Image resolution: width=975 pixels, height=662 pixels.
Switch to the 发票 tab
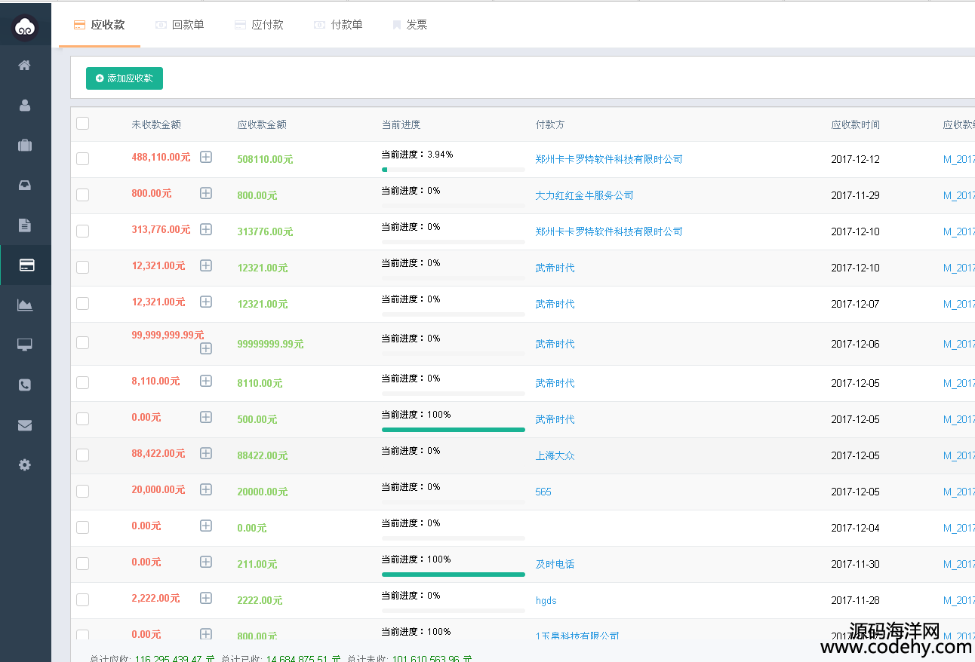click(x=410, y=25)
